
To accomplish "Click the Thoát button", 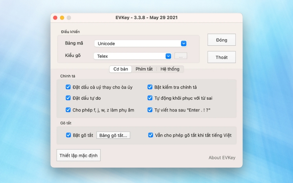I will coord(222,57).
